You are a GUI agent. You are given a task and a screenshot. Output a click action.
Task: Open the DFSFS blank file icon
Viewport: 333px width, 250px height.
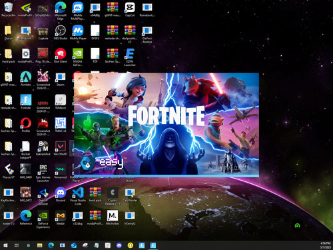click(95, 33)
